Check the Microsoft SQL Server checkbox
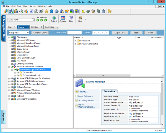The width and height of the screenshot is (166, 133). 12,40
